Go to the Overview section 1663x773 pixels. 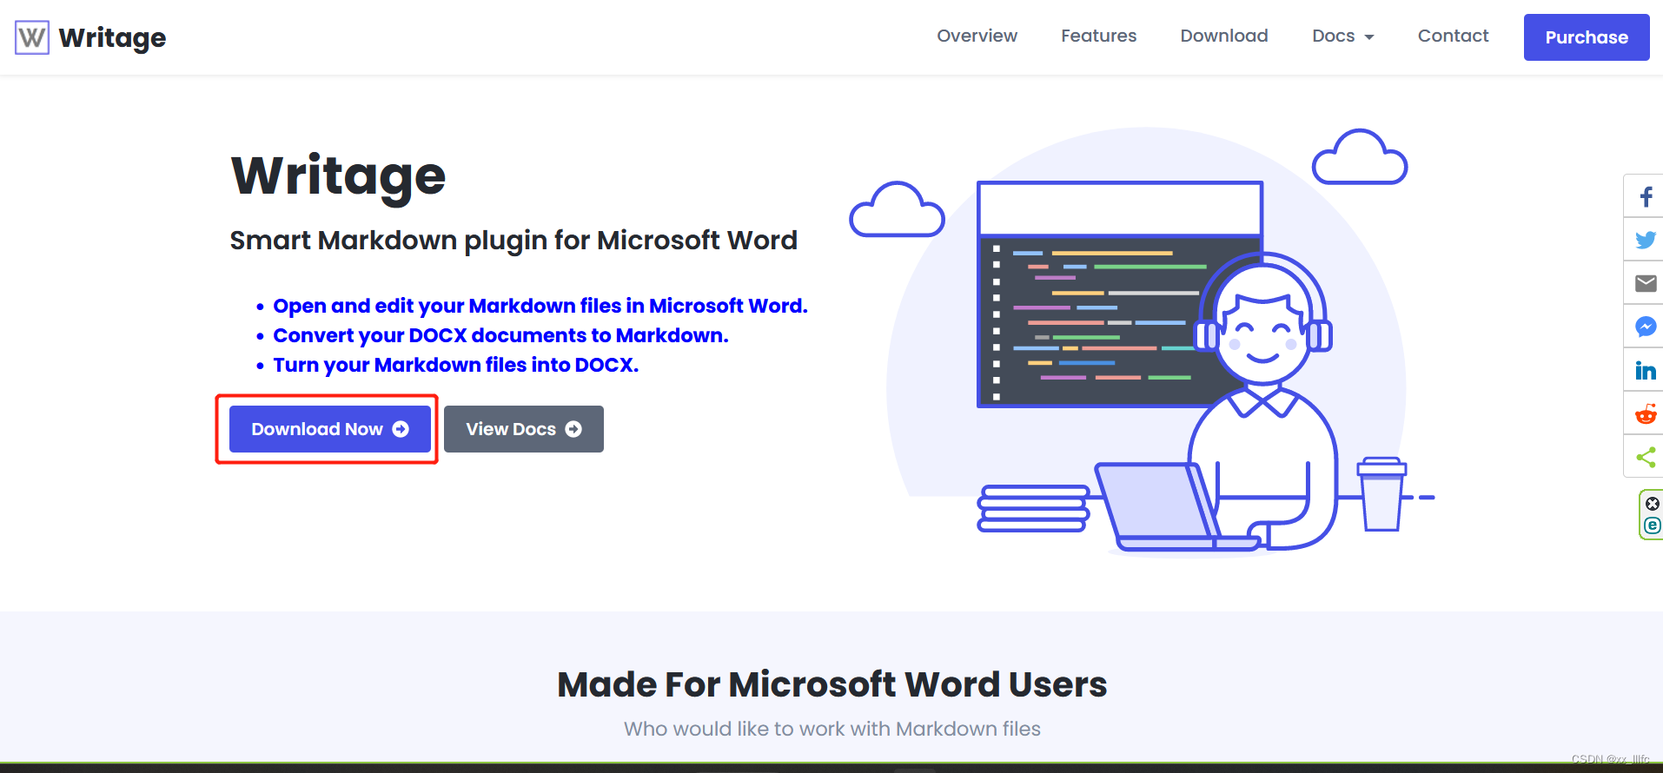977,36
